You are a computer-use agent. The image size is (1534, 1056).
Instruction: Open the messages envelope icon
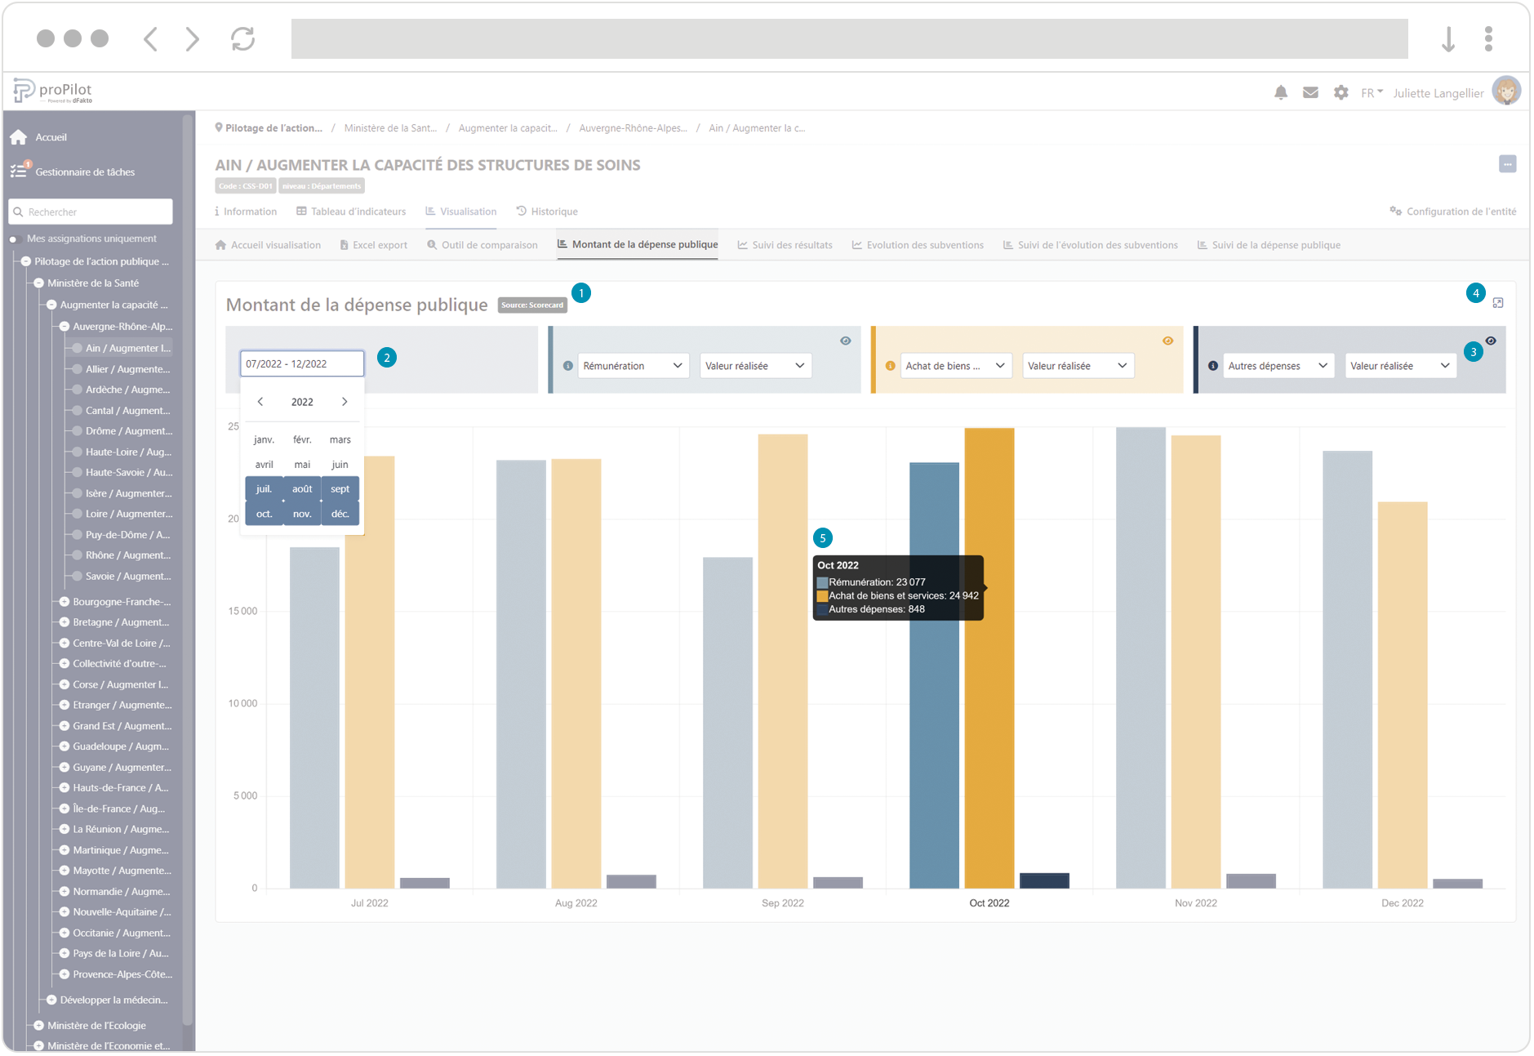pos(1310,93)
